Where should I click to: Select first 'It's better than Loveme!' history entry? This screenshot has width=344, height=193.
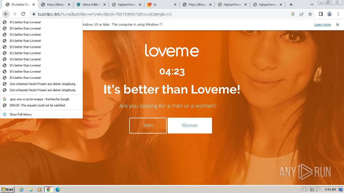[x=41, y=22]
